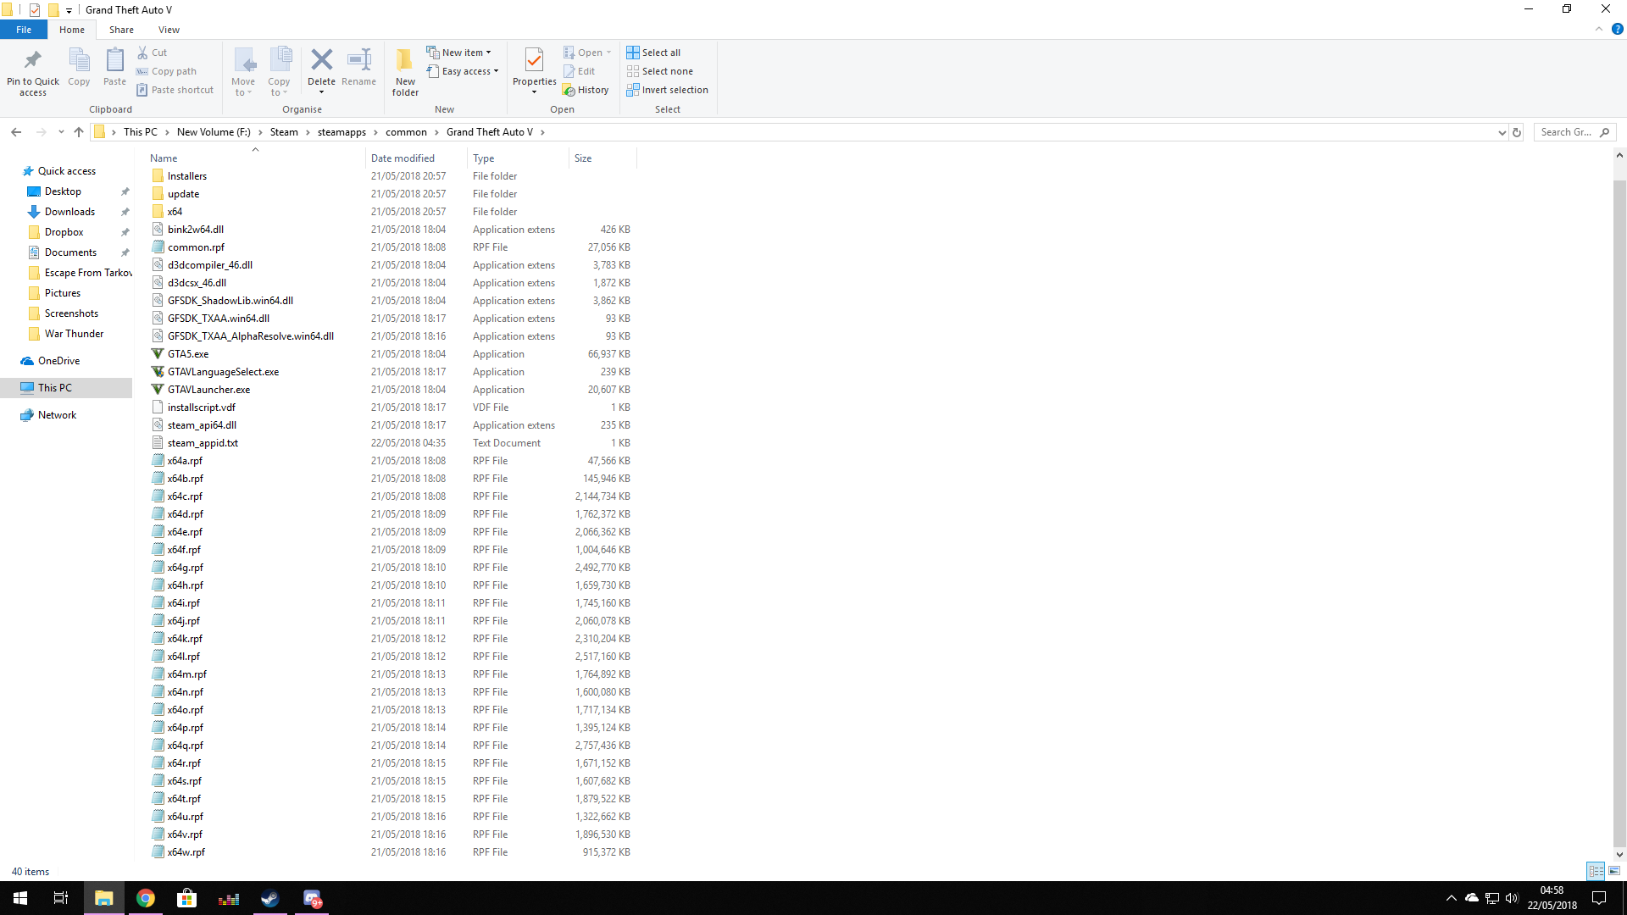Switch to the Share ribbon tab
The width and height of the screenshot is (1627, 915).
[x=121, y=30]
